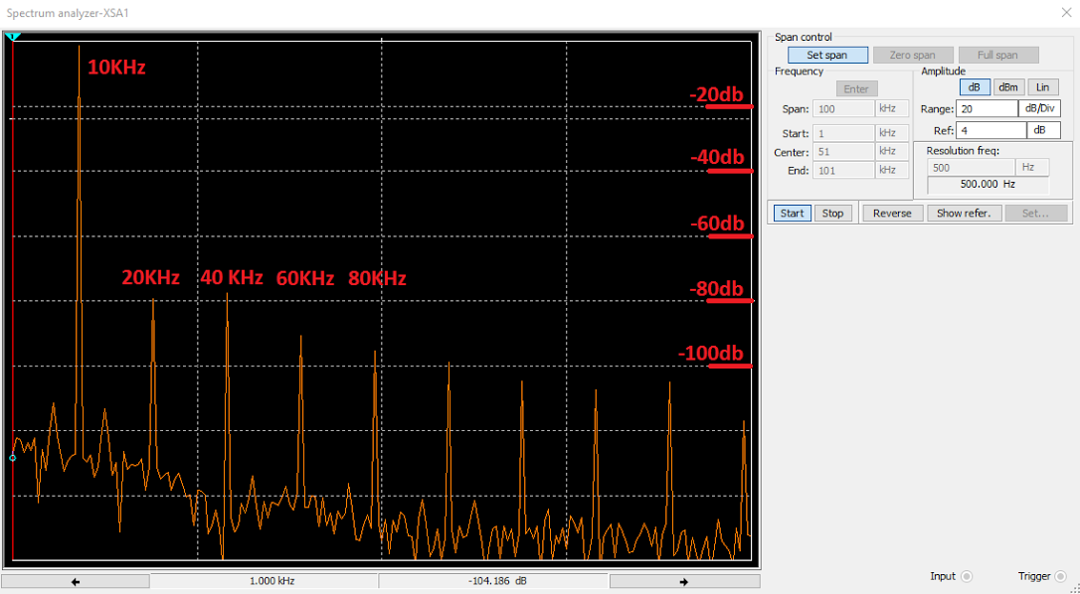Click the cyan cursor marker at top
The width and height of the screenshot is (1080, 594).
coord(12,37)
